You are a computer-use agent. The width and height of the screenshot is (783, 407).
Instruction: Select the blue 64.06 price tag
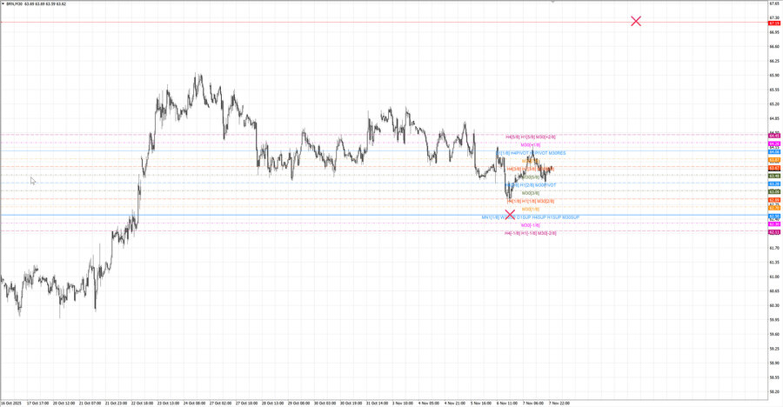(773, 152)
